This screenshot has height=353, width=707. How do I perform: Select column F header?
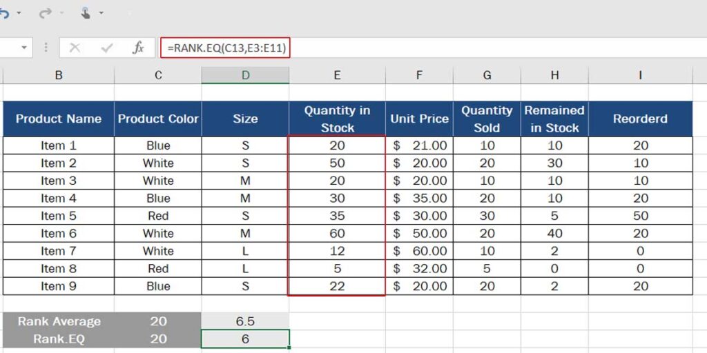419,75
